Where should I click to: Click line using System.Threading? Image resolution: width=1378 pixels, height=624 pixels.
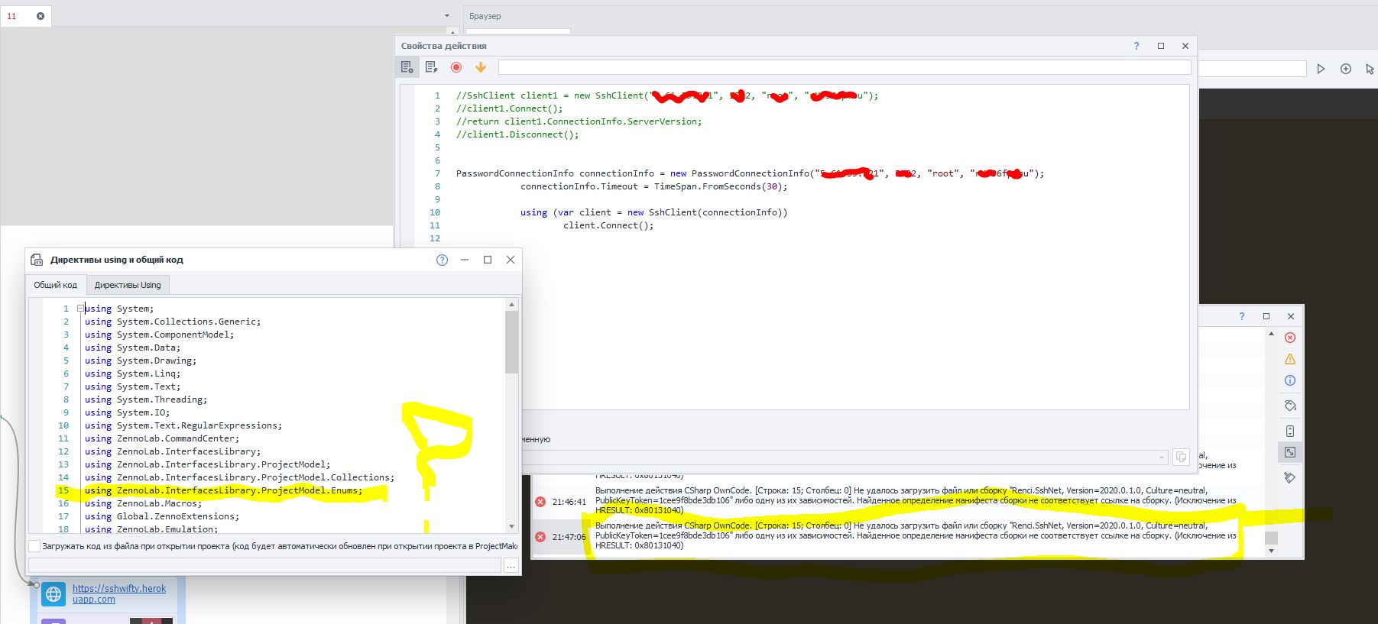146,399
